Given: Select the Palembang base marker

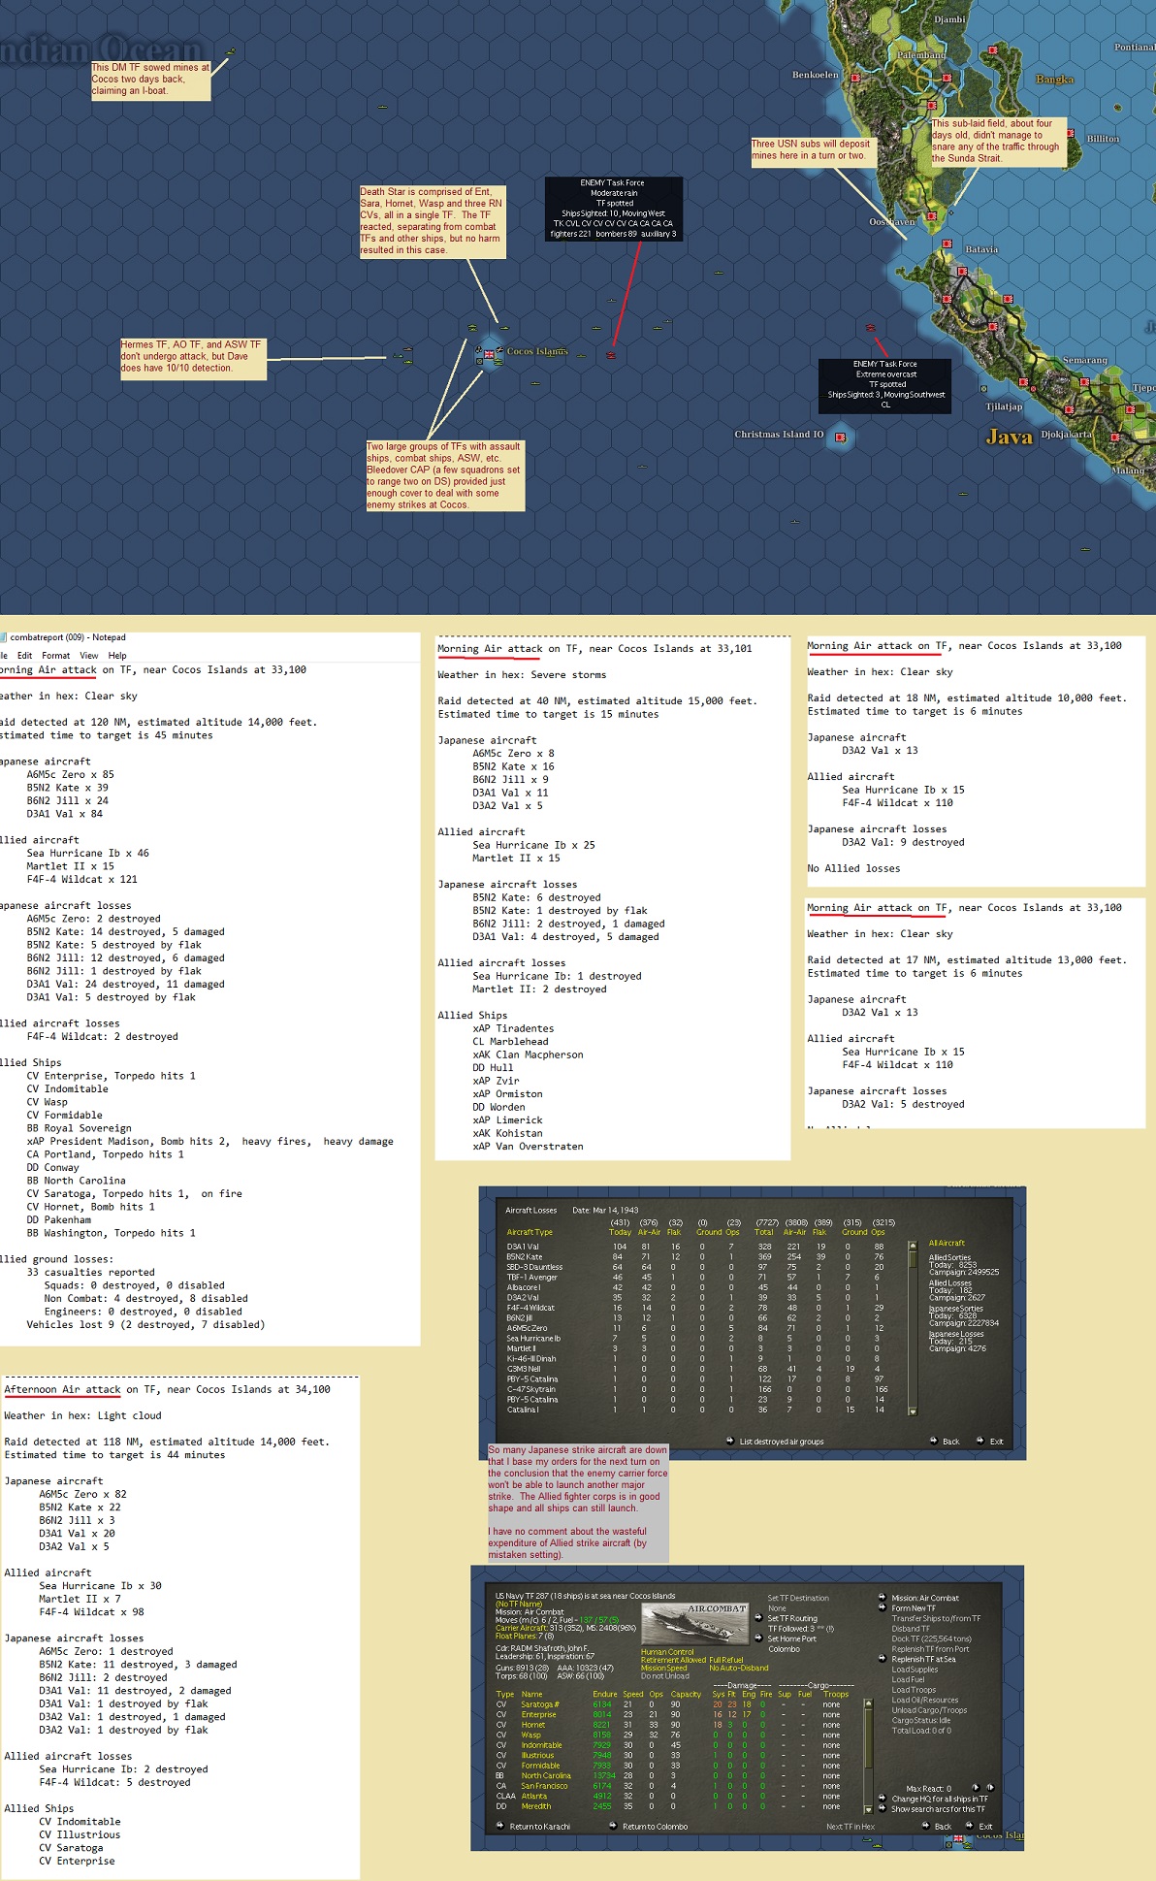Looking at the screenshot, I should (947, 78).
